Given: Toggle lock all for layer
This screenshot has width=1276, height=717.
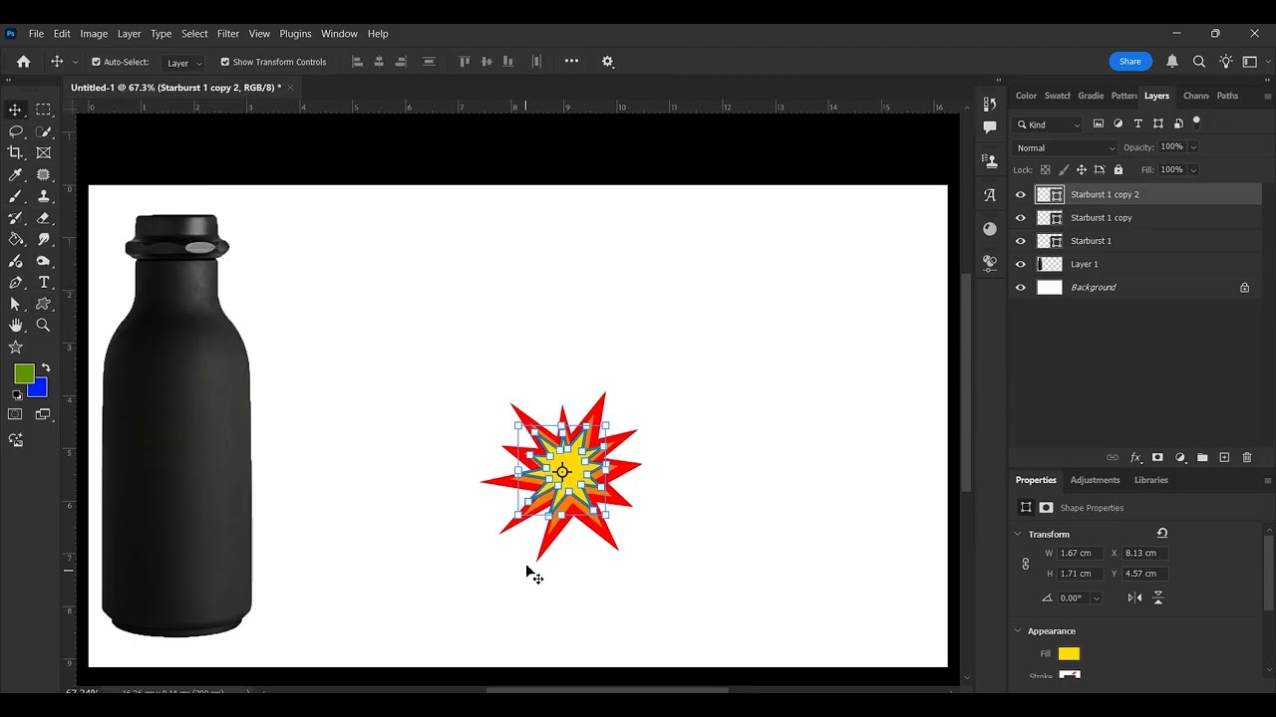Looking at the screenshot, I should click(1118, 170).
